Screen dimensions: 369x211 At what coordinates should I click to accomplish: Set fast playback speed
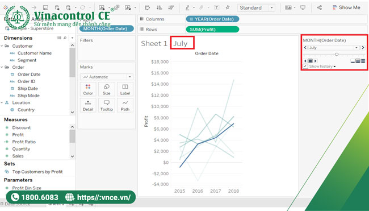(363, 61)
